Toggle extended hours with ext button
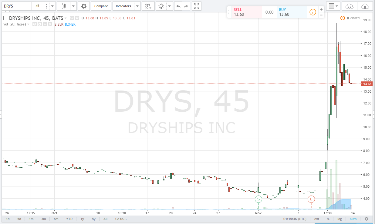The image size is (375, 224). point(316,219)
